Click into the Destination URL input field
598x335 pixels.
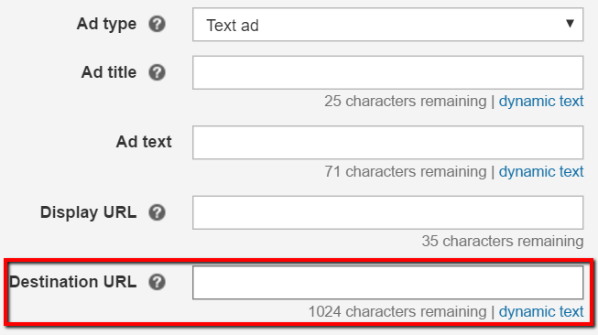click(388, 283)
